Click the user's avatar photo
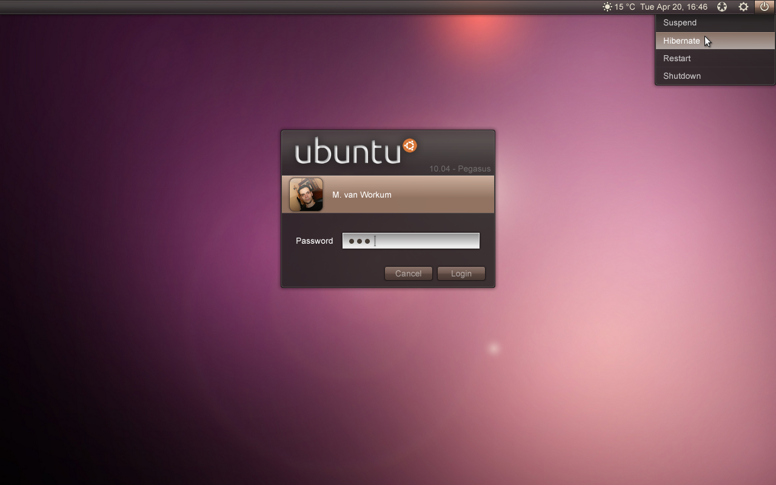The image size is (776, 485). pyautogui.click(x=306, y=194)
